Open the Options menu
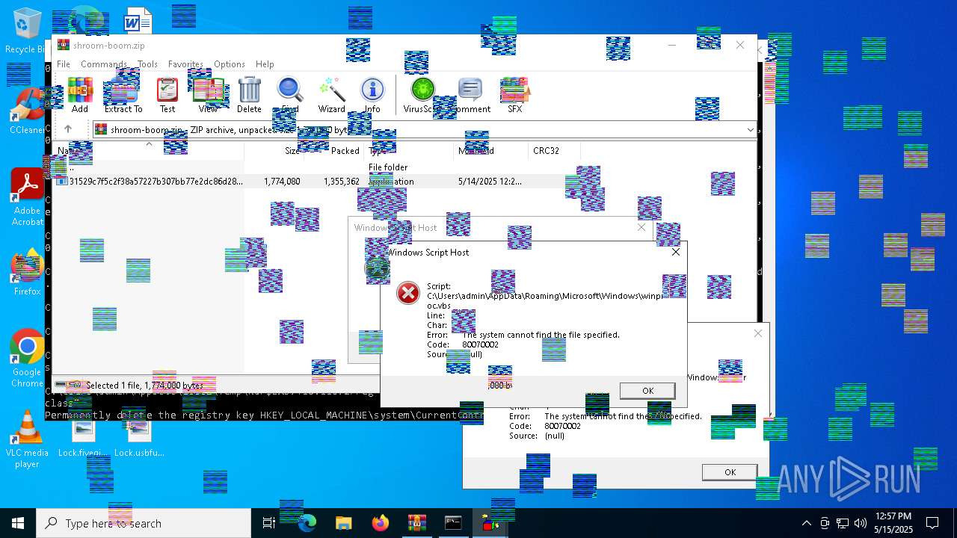Image resolution: width=957 pixels, height=538 pixels. pos(230,64)
